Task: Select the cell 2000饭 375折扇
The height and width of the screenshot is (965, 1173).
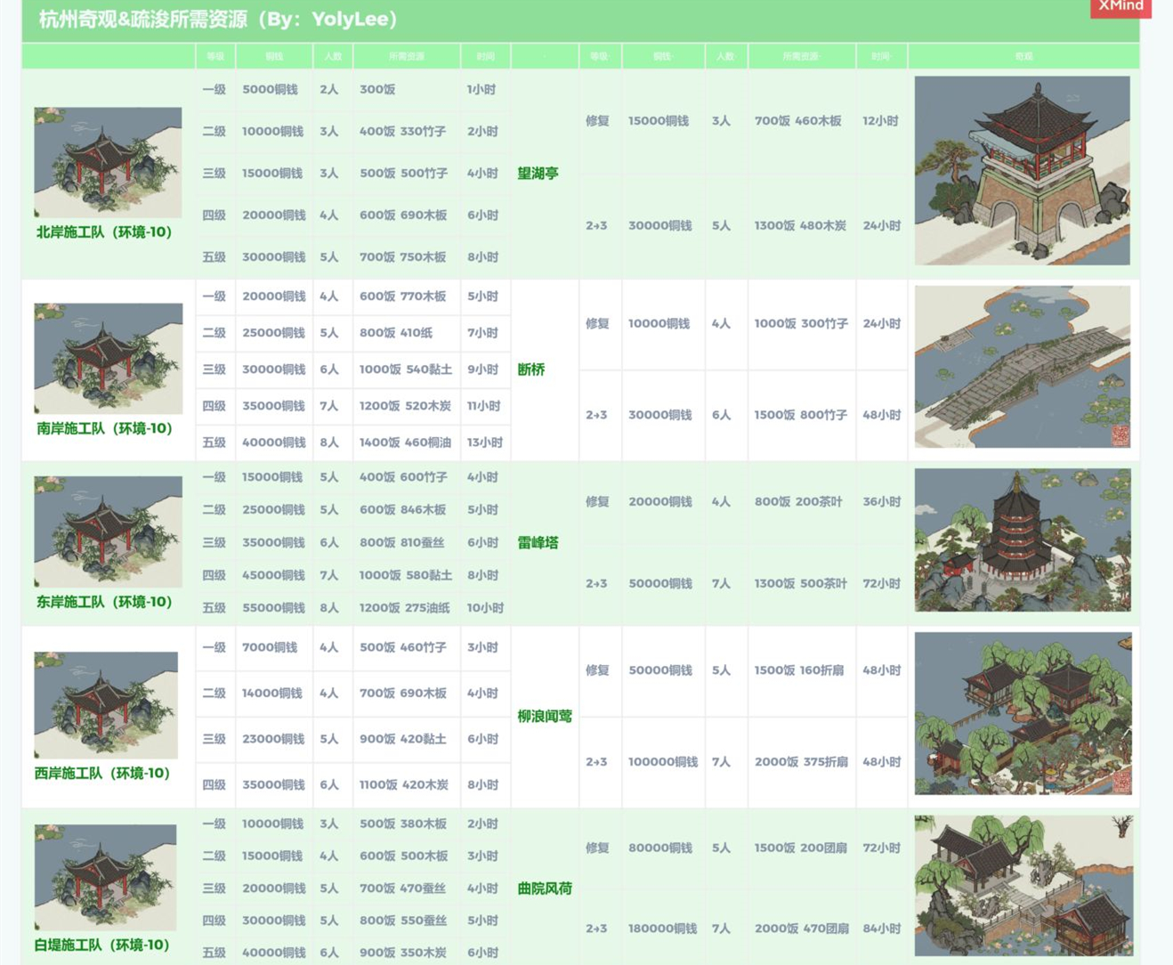Action: tap(801, 762)
